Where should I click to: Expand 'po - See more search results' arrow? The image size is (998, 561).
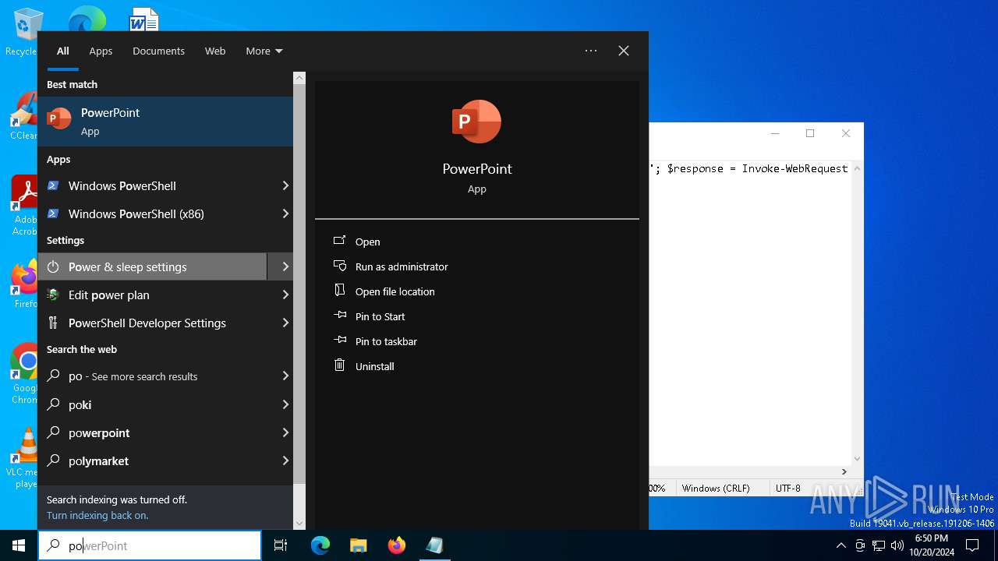point(285,376)
